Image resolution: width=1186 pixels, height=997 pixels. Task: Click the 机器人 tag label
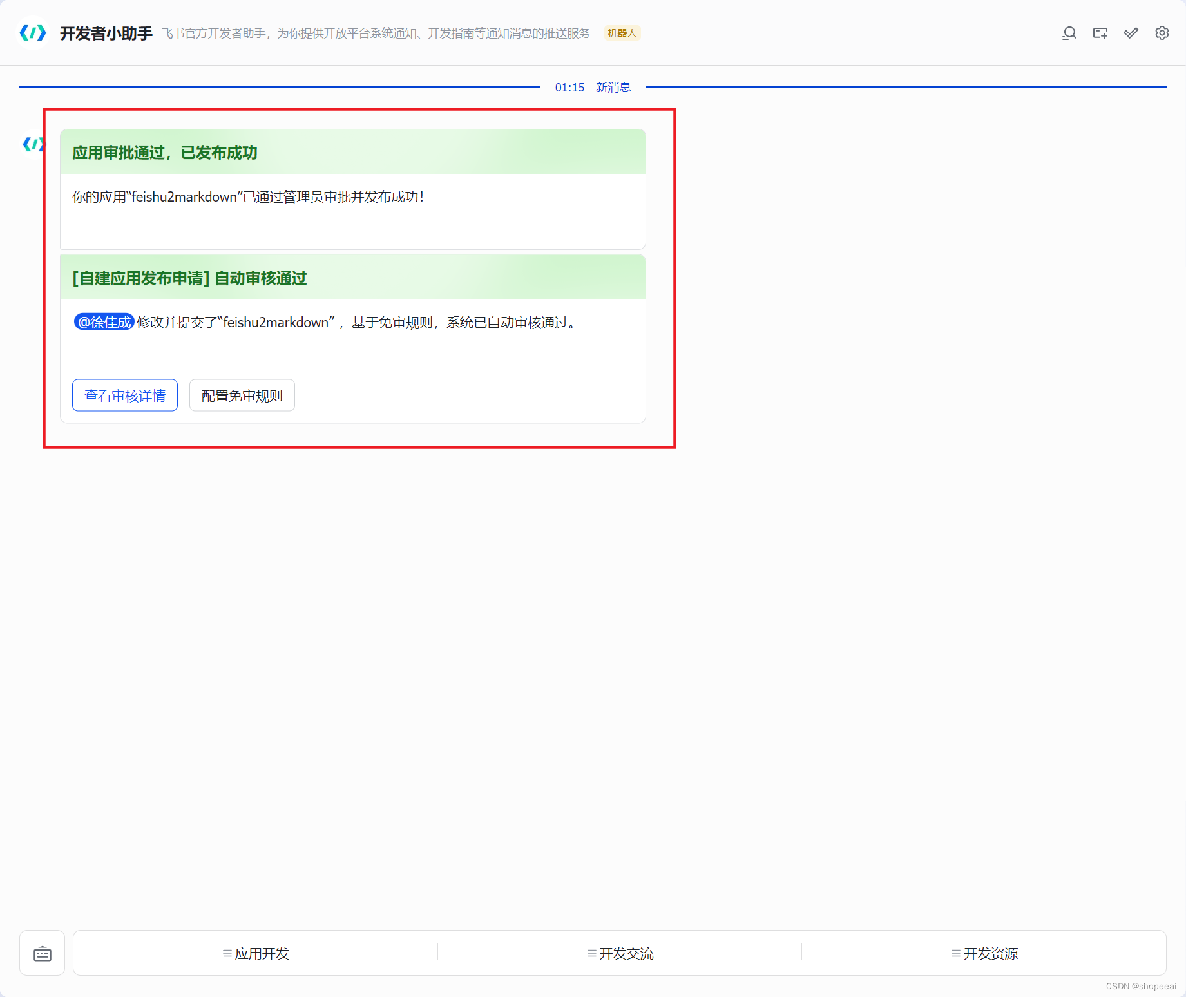pyautogui.click(x=622, y=33)
